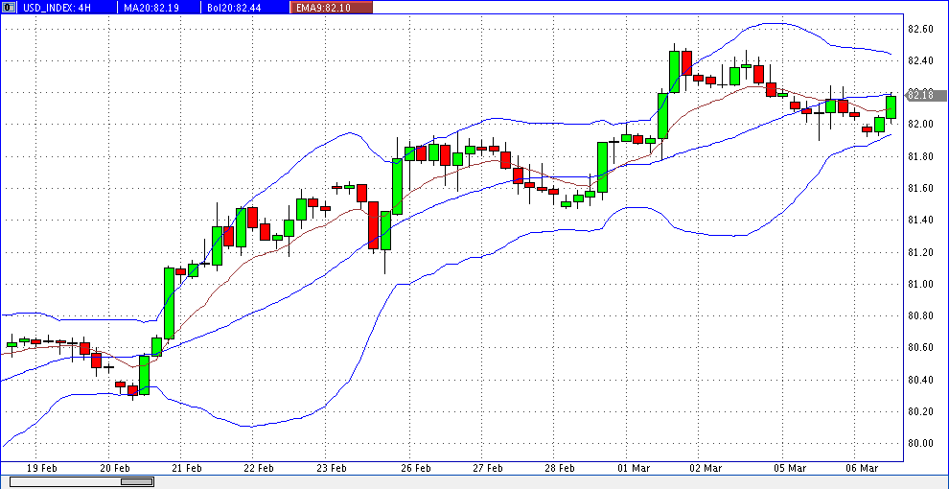Click the 81.40 price axis label
949x489 pixels.
(920, 221)
